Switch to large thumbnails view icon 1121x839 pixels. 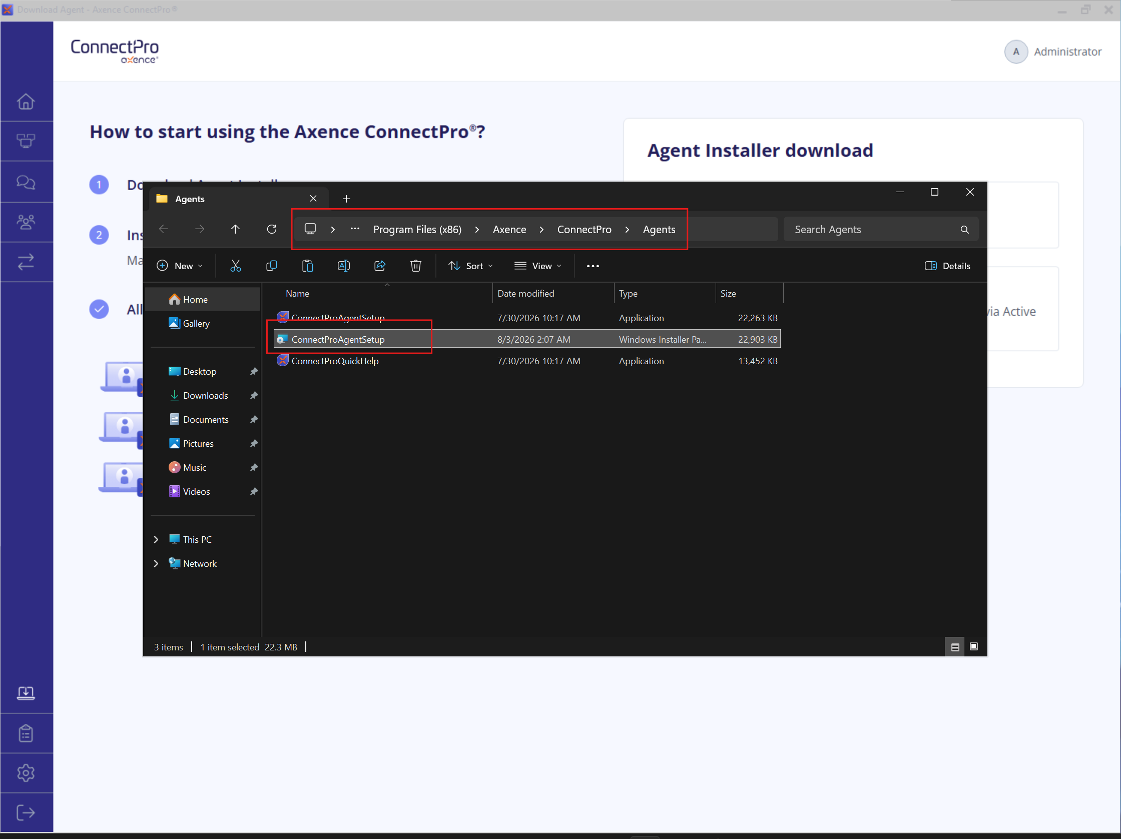(973, 647)
